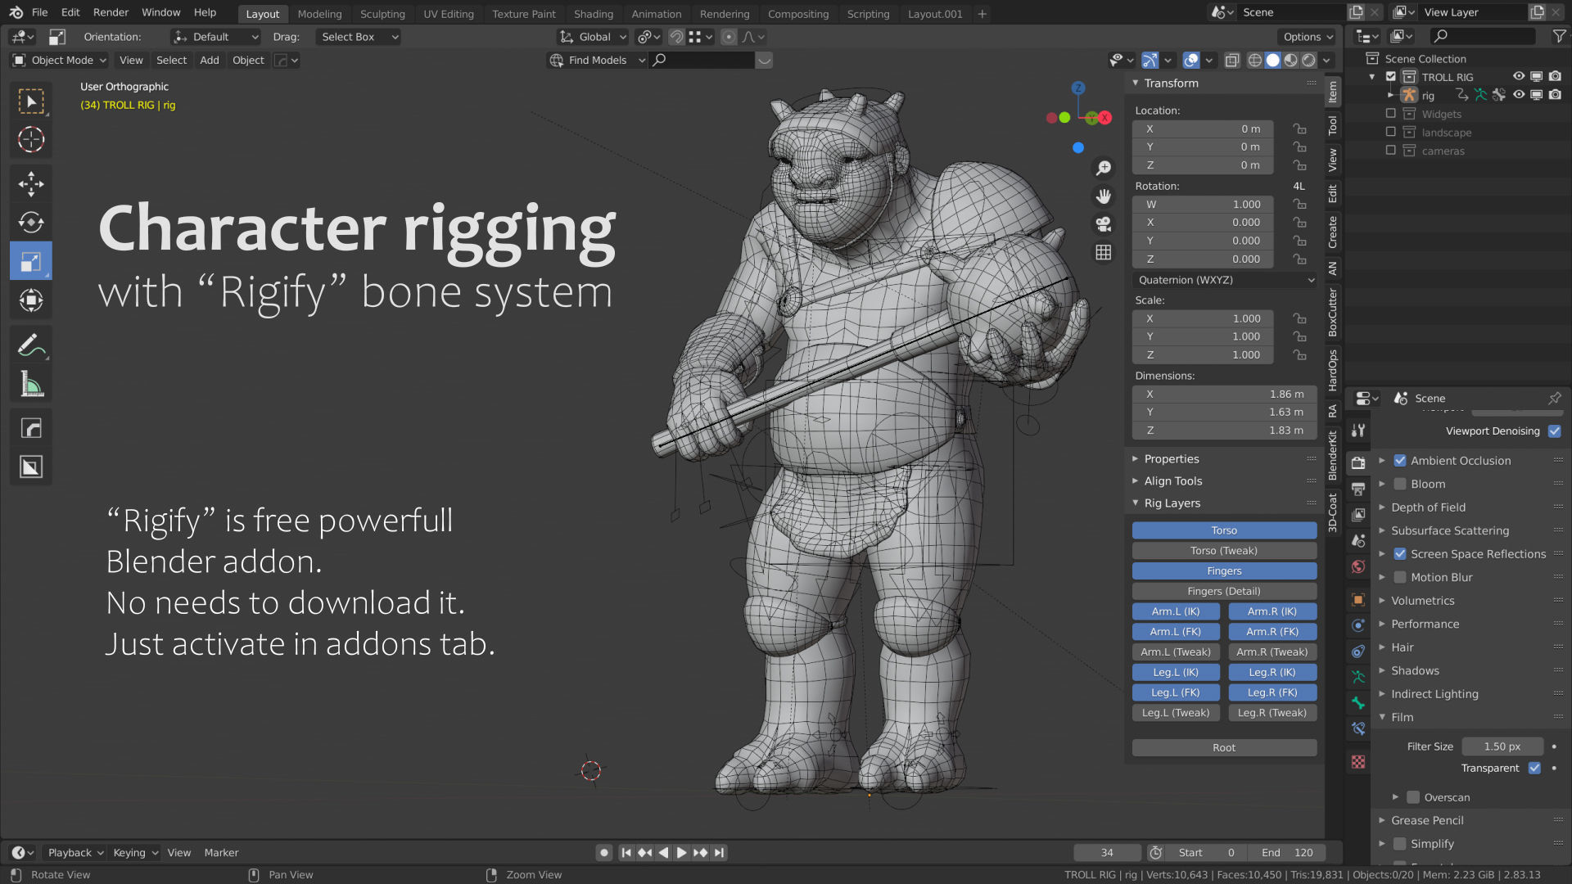Click the End frame 120 field
The height and width of the screenshot is (884, 1572).
[x=1287, y=853]
